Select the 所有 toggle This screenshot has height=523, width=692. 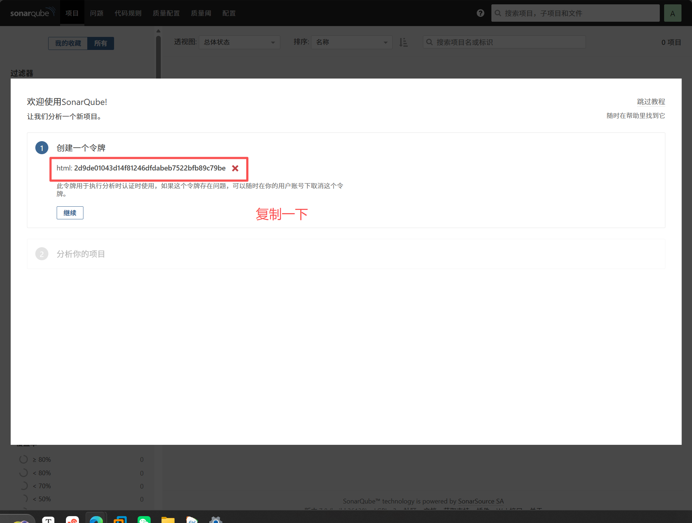101,43
